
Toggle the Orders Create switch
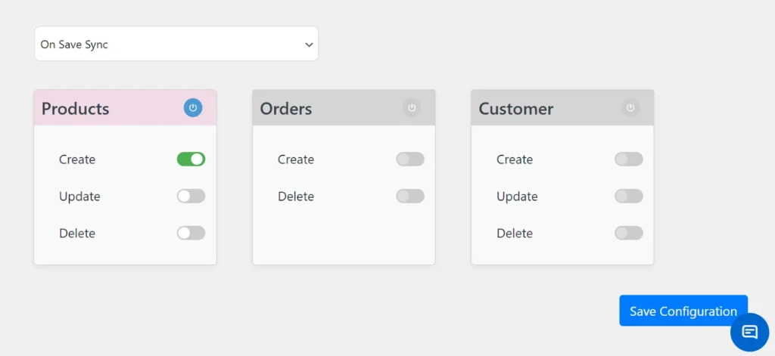(409, 159)
